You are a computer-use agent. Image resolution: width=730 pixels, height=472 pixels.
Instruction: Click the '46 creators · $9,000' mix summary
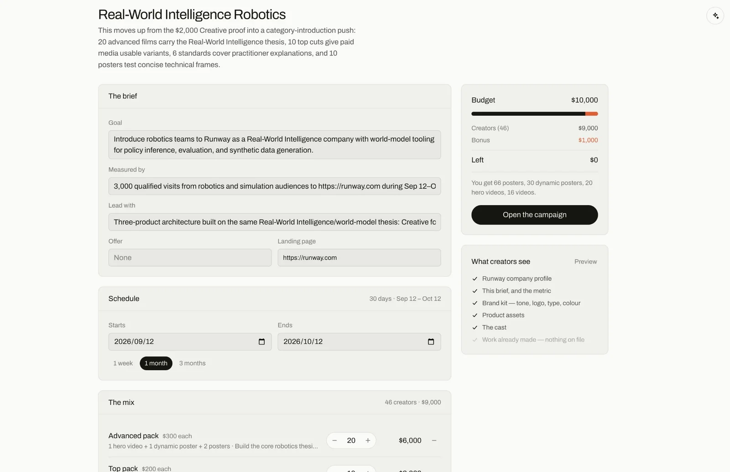point(412,402)
